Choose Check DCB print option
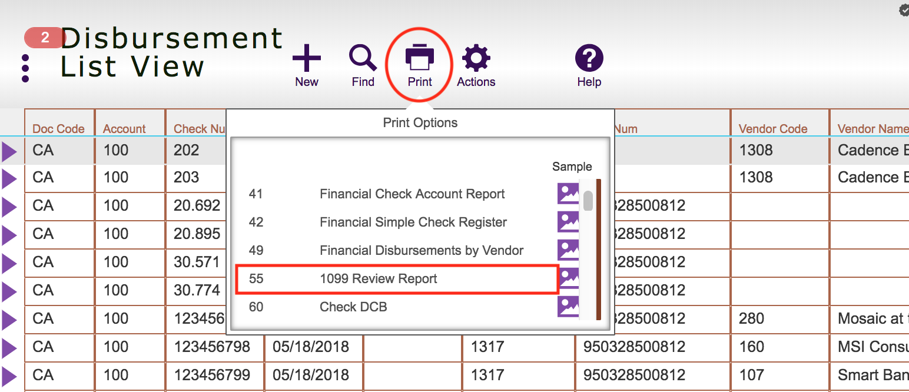The image size is (909, 392). pyautogui.click(x=396, y=307)
